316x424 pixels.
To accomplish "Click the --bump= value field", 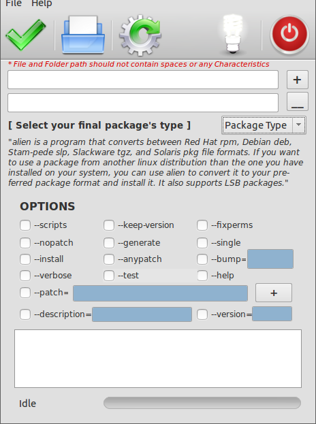I will tap(270, 259).
